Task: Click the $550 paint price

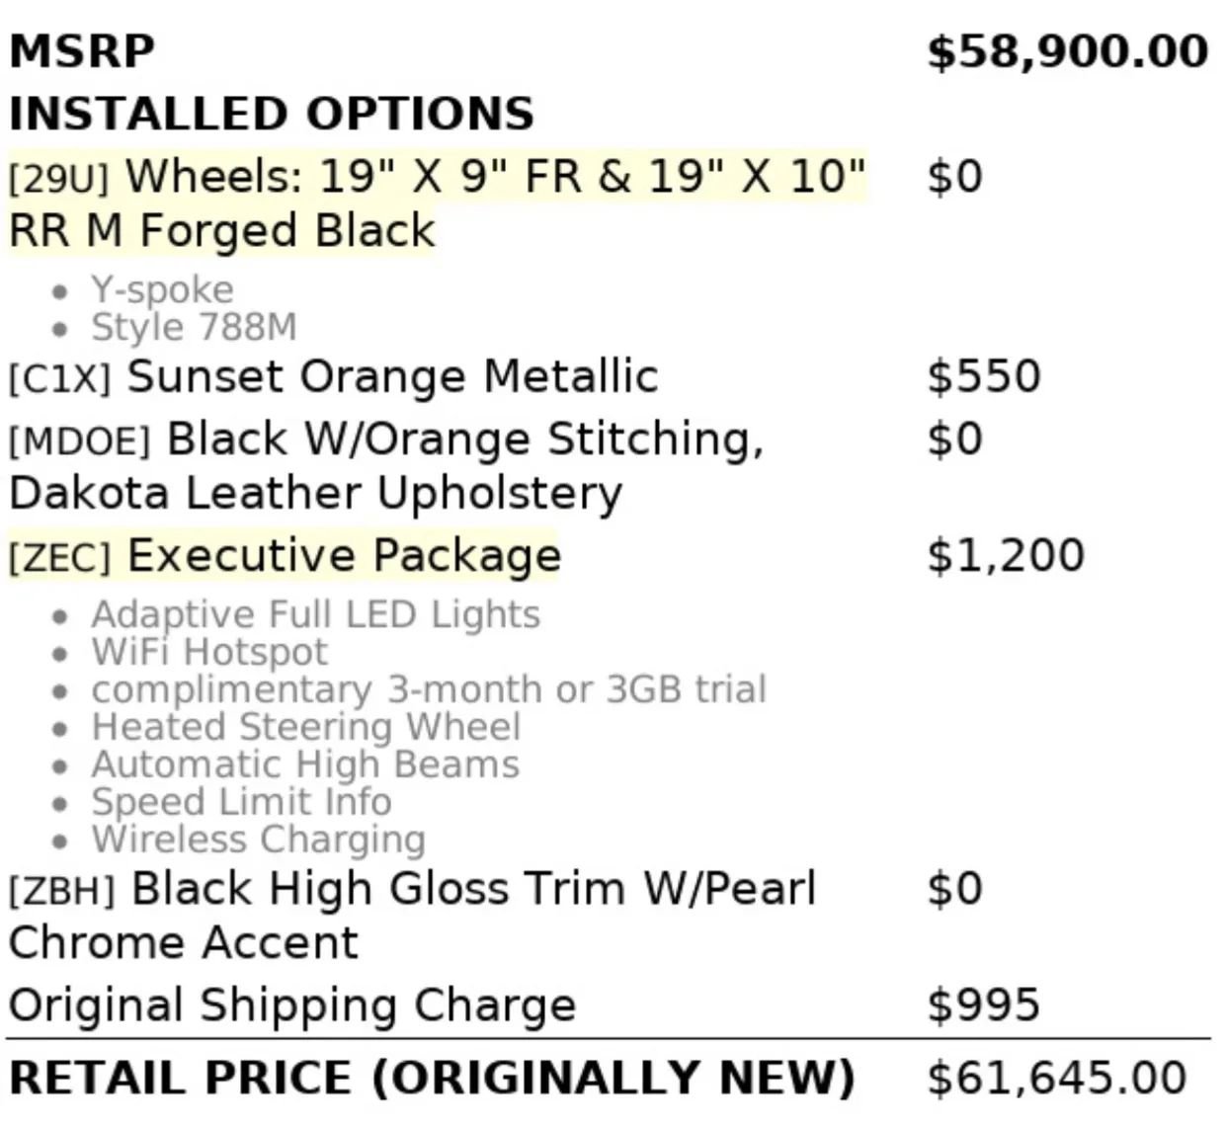Action: click(984, 377)
